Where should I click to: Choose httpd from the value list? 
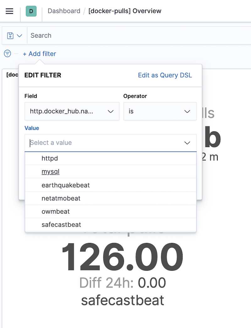(x=110, y=158)
